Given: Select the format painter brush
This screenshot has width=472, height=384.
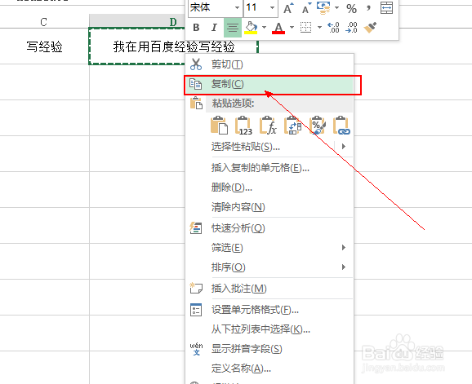Looking at the screenshot, I should [x=370, y=28].
